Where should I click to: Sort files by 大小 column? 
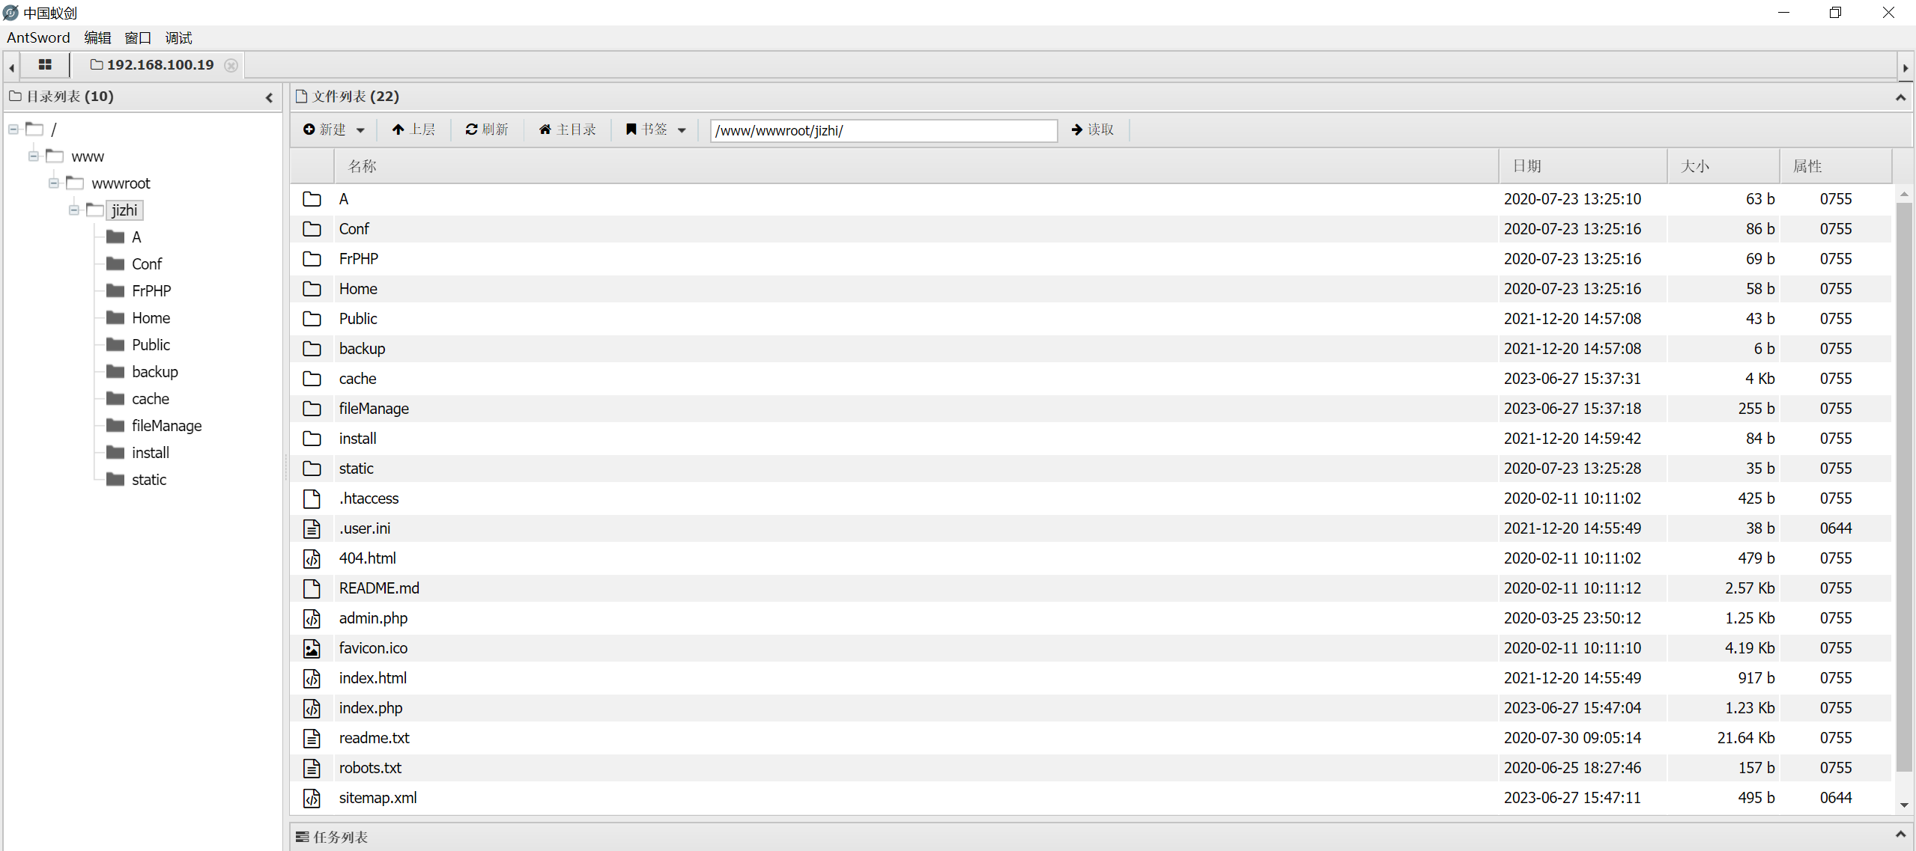tap(1724, 166)
